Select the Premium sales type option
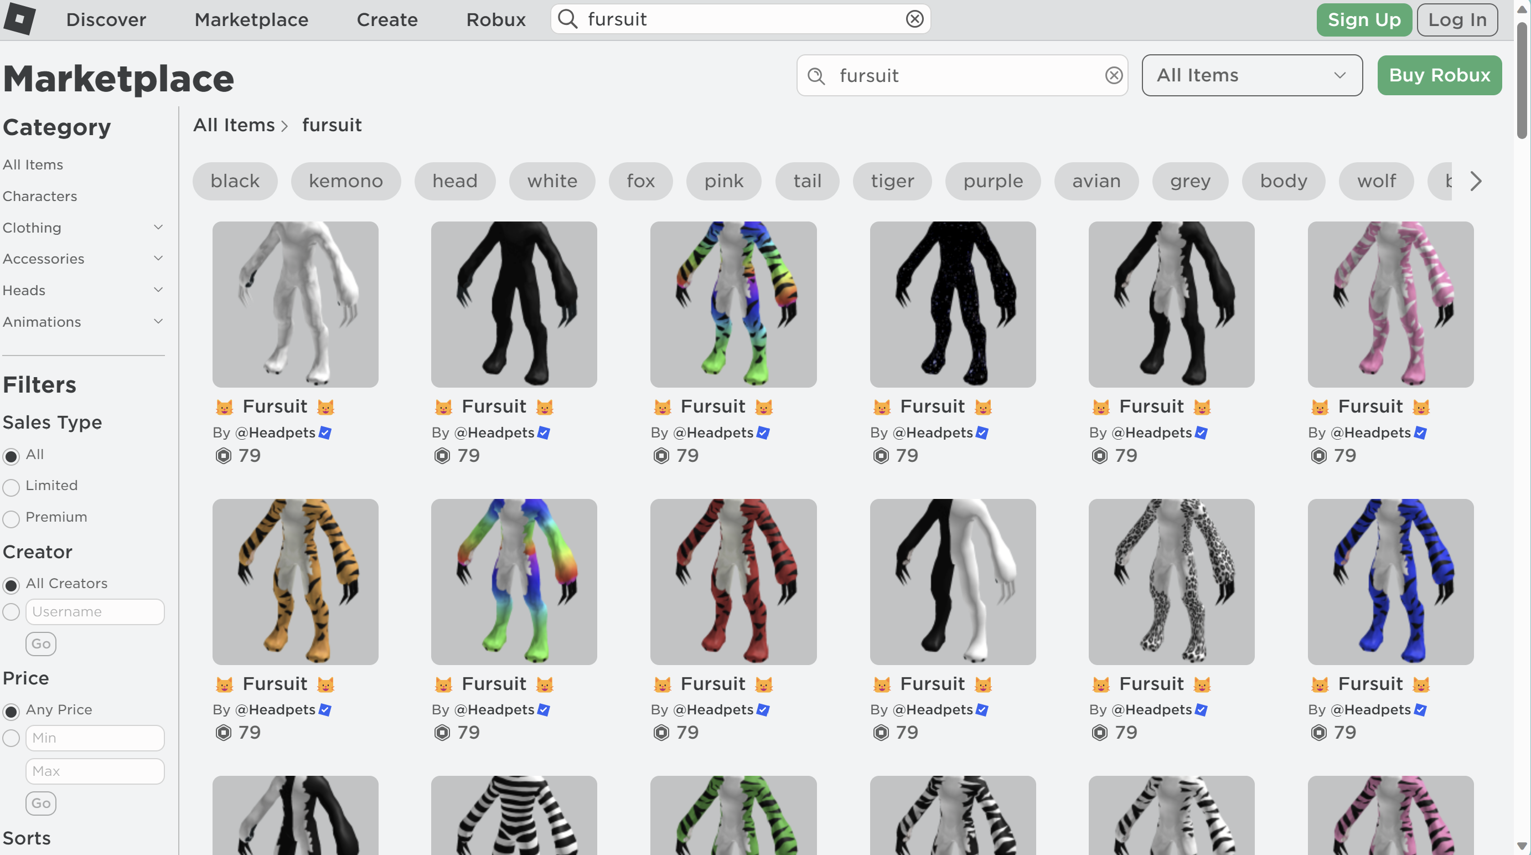The width and height of the screenshot is (1531, 855). pyautogui.click(x=11, y=518)
